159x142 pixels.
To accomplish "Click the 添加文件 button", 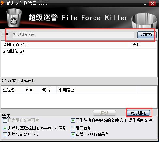I will point(147,35).
